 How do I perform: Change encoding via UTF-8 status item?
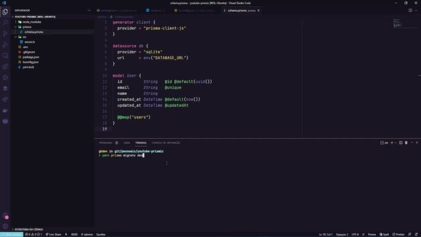(x=355, y=234)
